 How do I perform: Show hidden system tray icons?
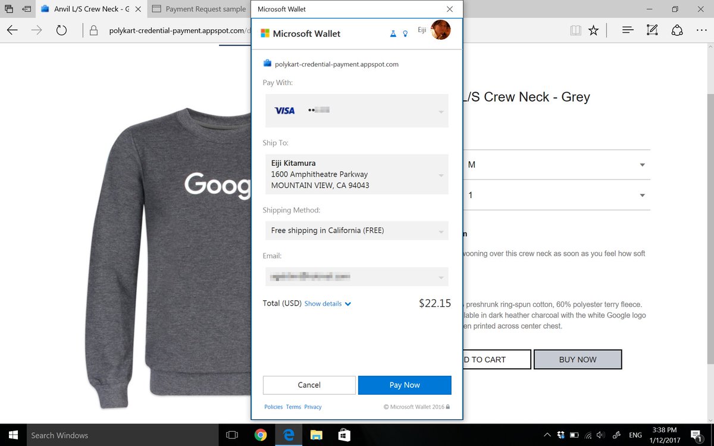coord(547,435)
